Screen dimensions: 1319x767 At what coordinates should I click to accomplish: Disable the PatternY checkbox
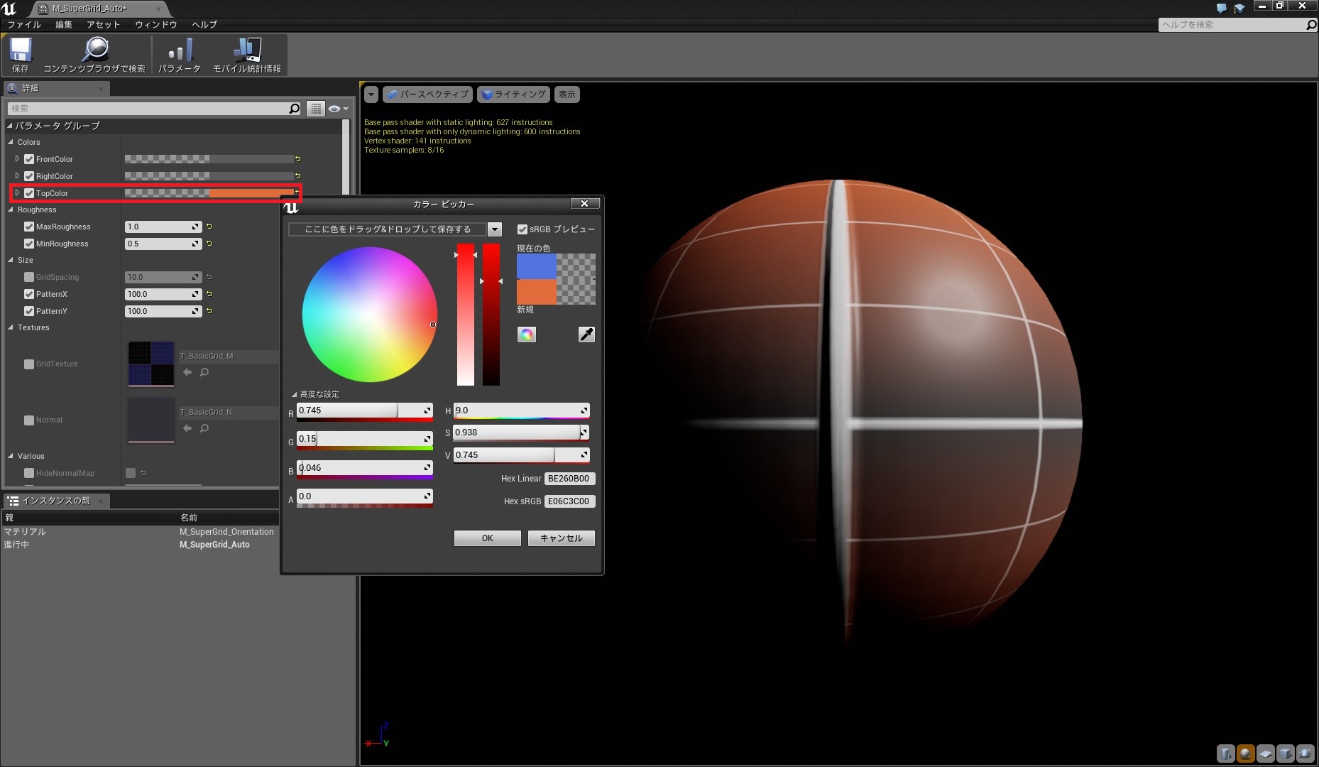[29, 311]
